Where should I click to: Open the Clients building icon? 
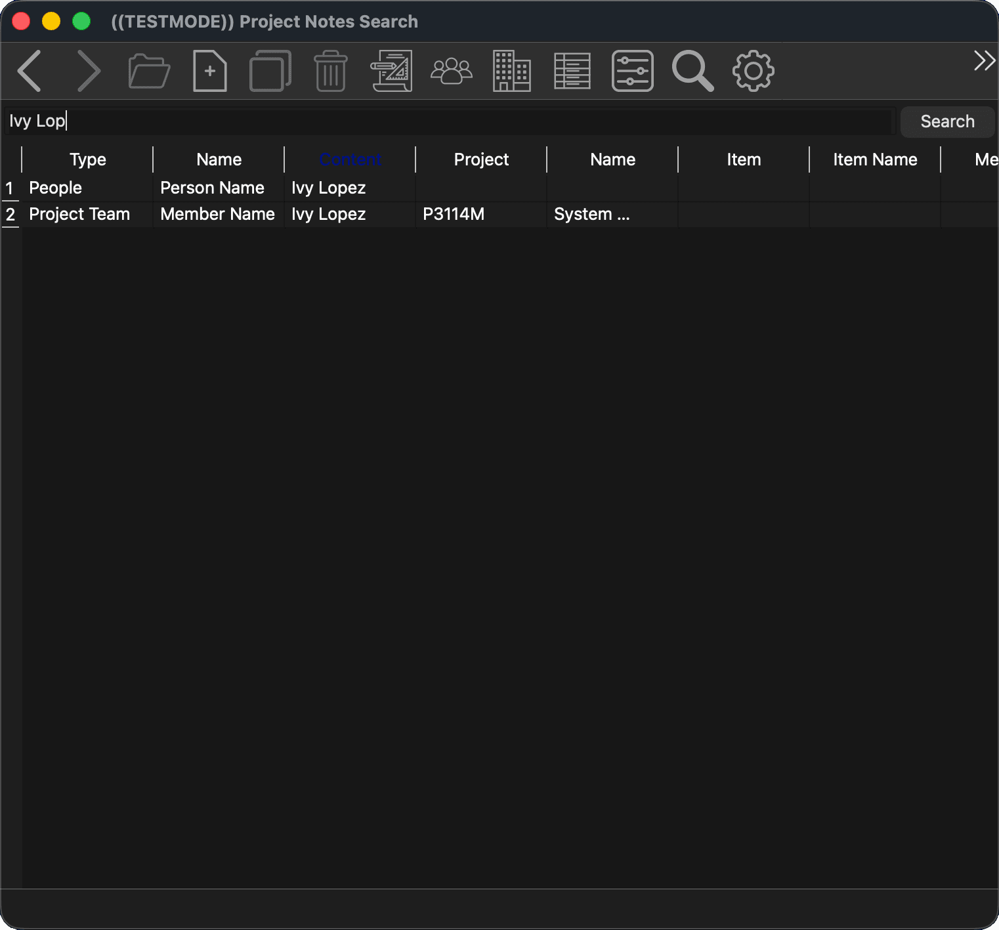512,71
